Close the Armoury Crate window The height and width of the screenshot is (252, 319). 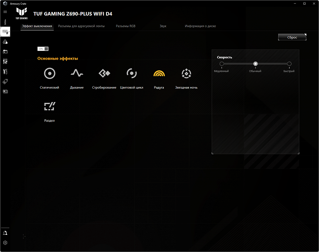pyautogui.click(x=314, y=3)
